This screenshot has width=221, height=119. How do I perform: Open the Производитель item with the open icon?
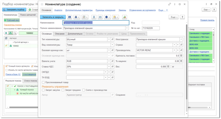181,50
